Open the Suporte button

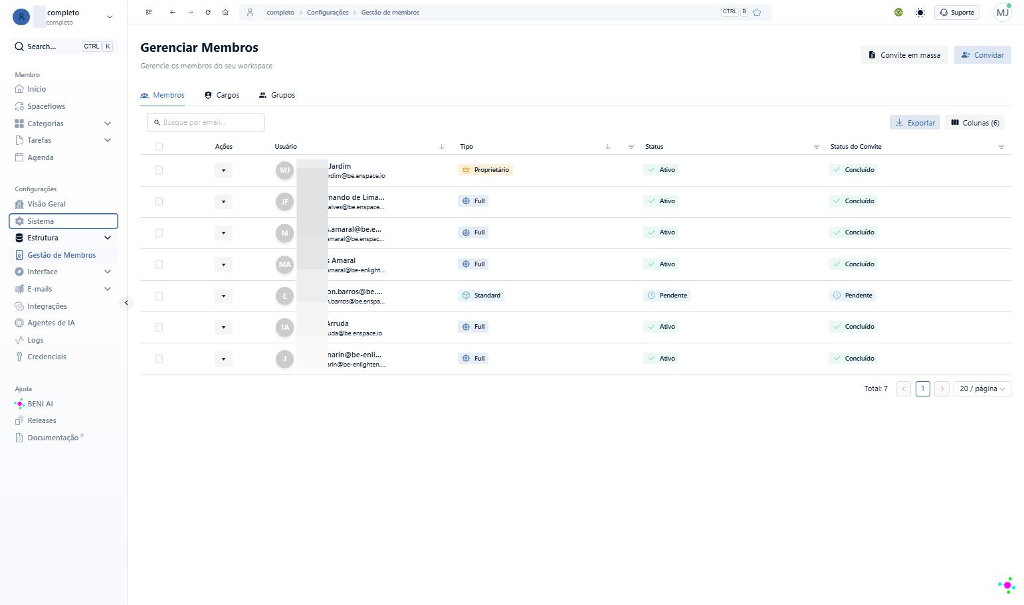pos(957,13)
